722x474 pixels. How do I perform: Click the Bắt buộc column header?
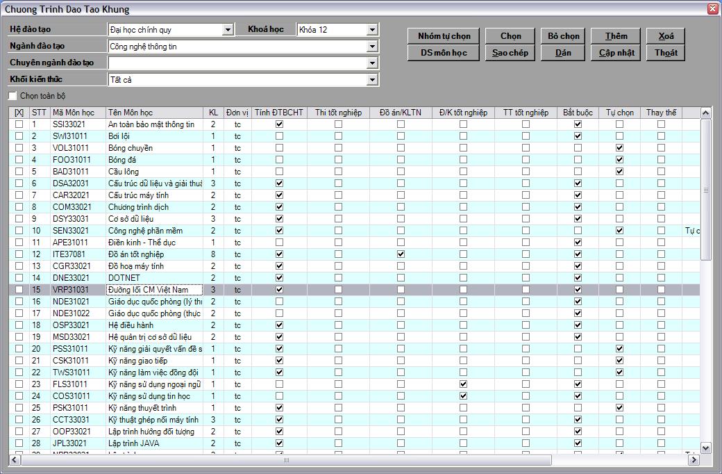point(578,113)
